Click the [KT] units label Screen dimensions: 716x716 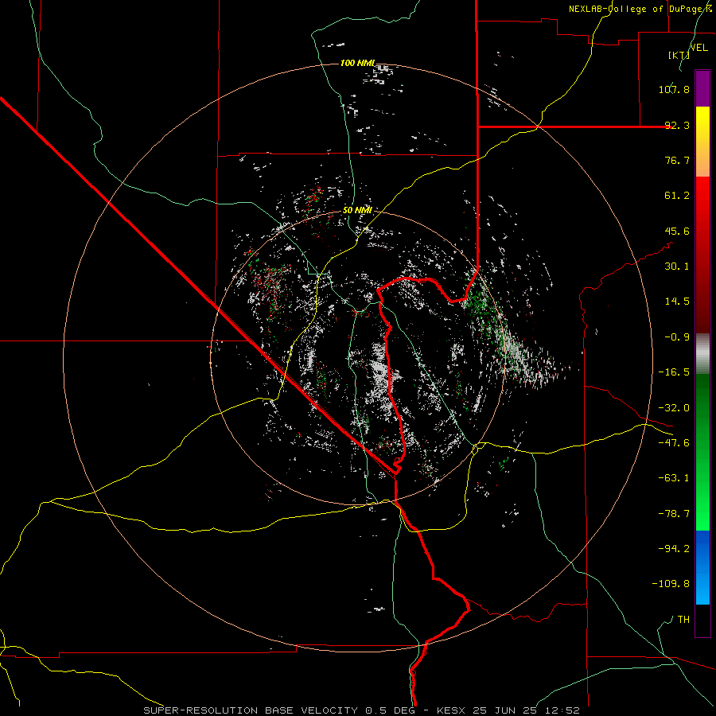coord(679,55)
